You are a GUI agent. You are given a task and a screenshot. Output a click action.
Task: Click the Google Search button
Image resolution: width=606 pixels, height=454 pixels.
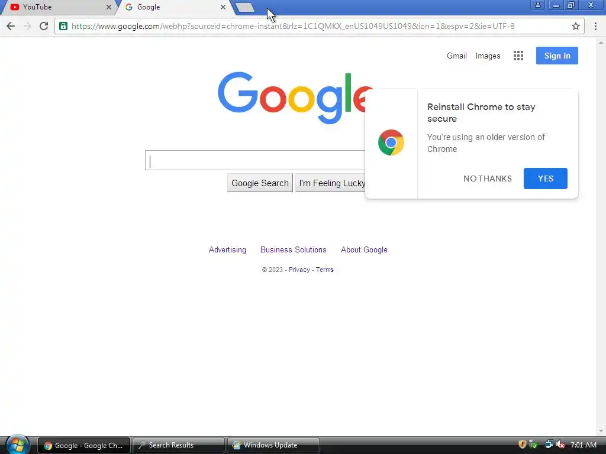point(260,183)
